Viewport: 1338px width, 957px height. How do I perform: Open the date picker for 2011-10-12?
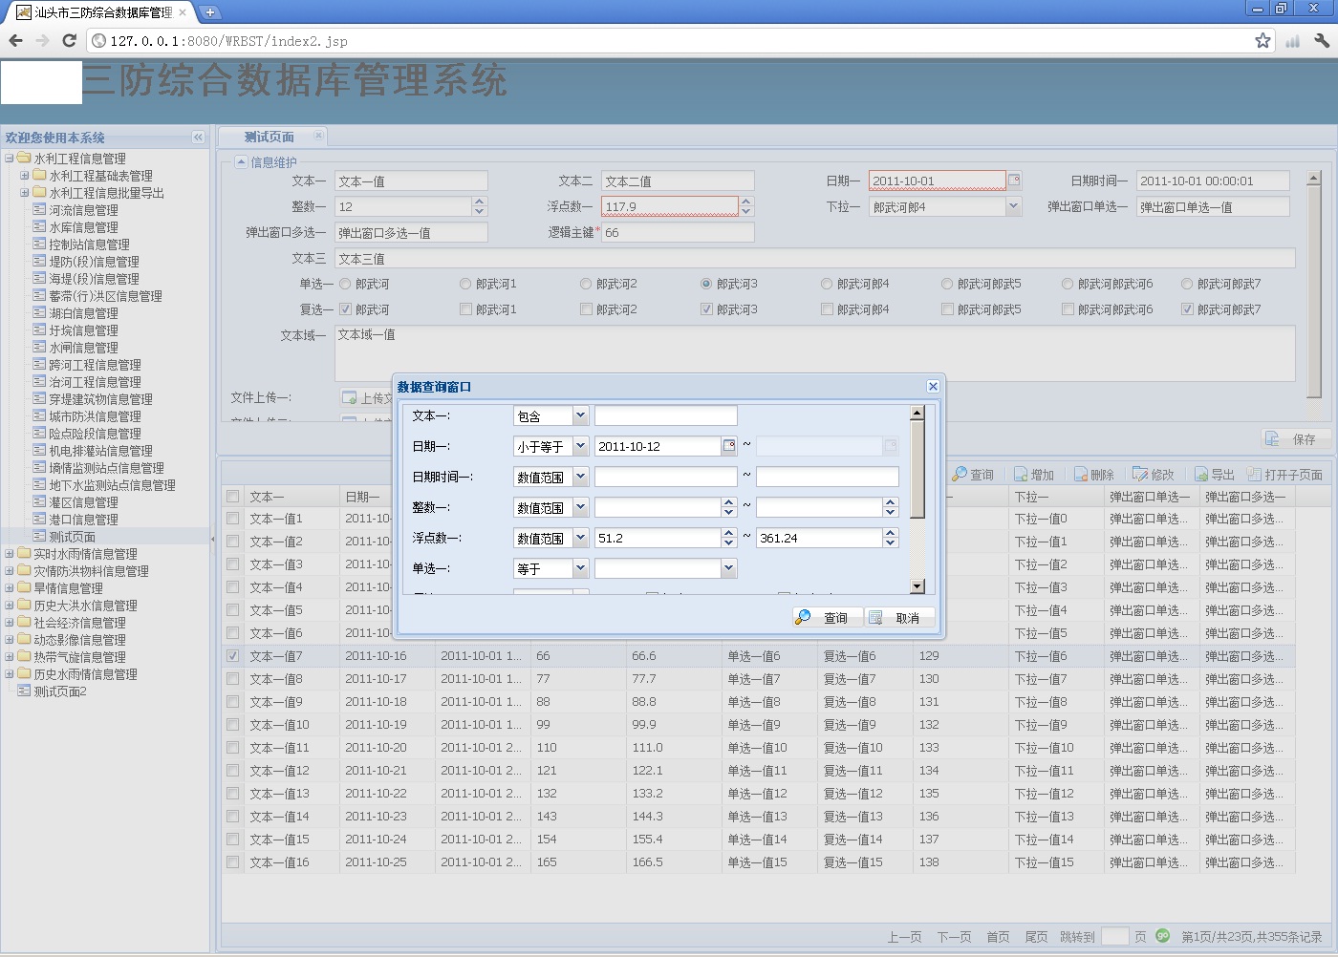(729, 446)
